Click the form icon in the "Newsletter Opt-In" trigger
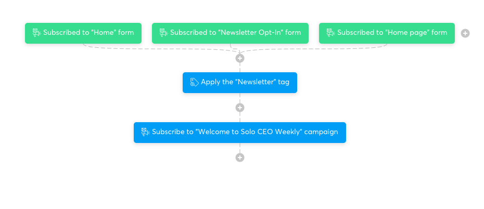Image resolution: width=484 pixels, height=209 pixels. coord(163,33)
